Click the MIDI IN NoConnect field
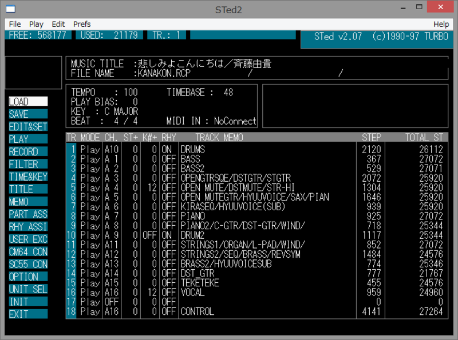Screen dimensions: 458x340 (x=235, y=121)
